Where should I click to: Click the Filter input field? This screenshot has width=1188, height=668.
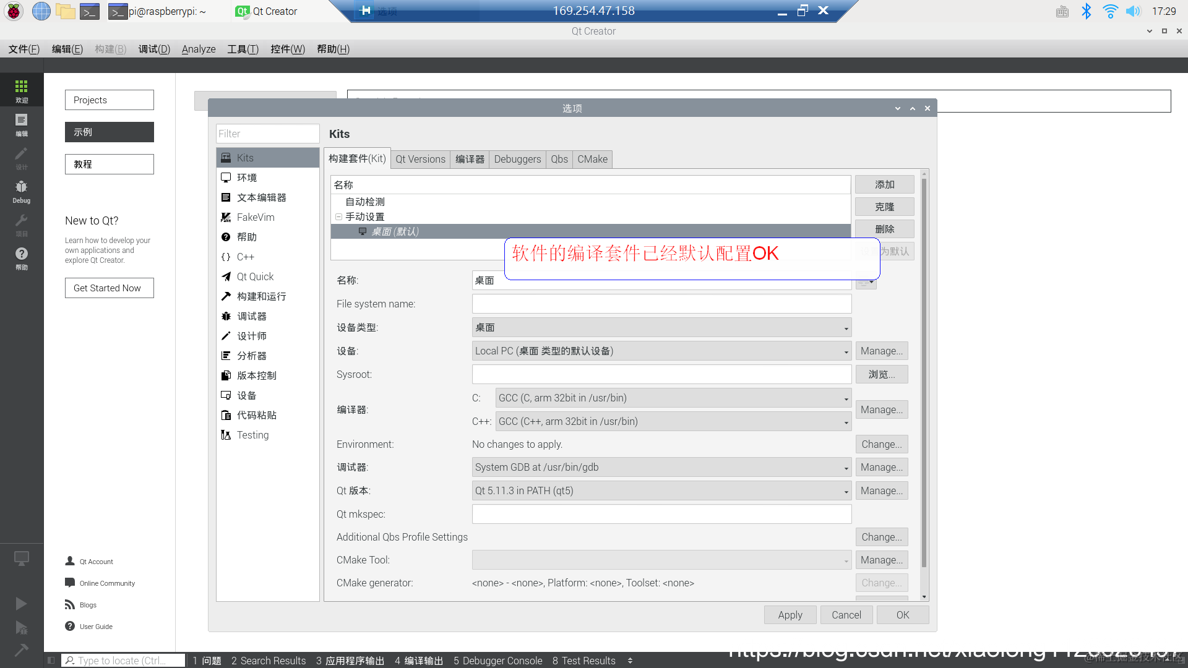(x=267, y=134)
